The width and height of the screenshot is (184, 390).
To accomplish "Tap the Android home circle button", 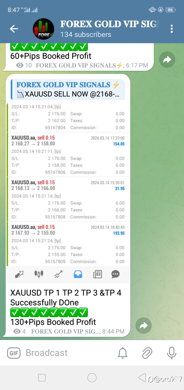I will (92, 378).
